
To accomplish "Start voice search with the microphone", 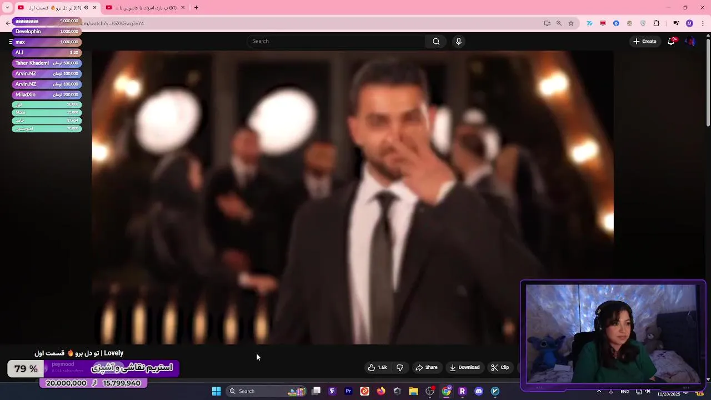I will pyautogui.click(x=458, y=41).
